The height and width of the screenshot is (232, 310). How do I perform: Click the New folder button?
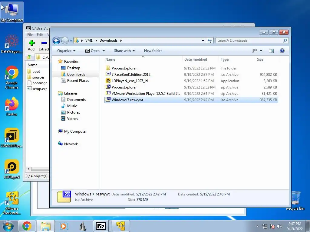153,51
